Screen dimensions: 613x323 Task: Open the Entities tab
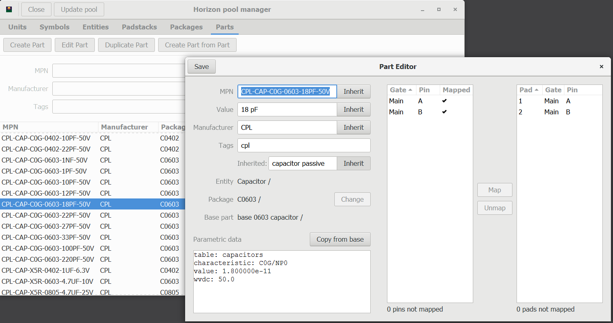(x=96, y=27)
